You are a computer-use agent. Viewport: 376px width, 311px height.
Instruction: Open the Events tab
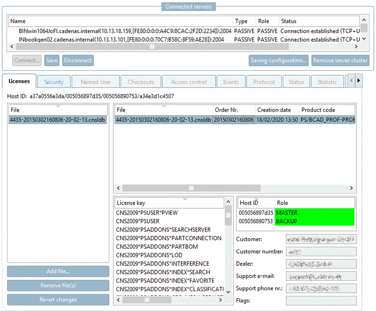[231, 82]
